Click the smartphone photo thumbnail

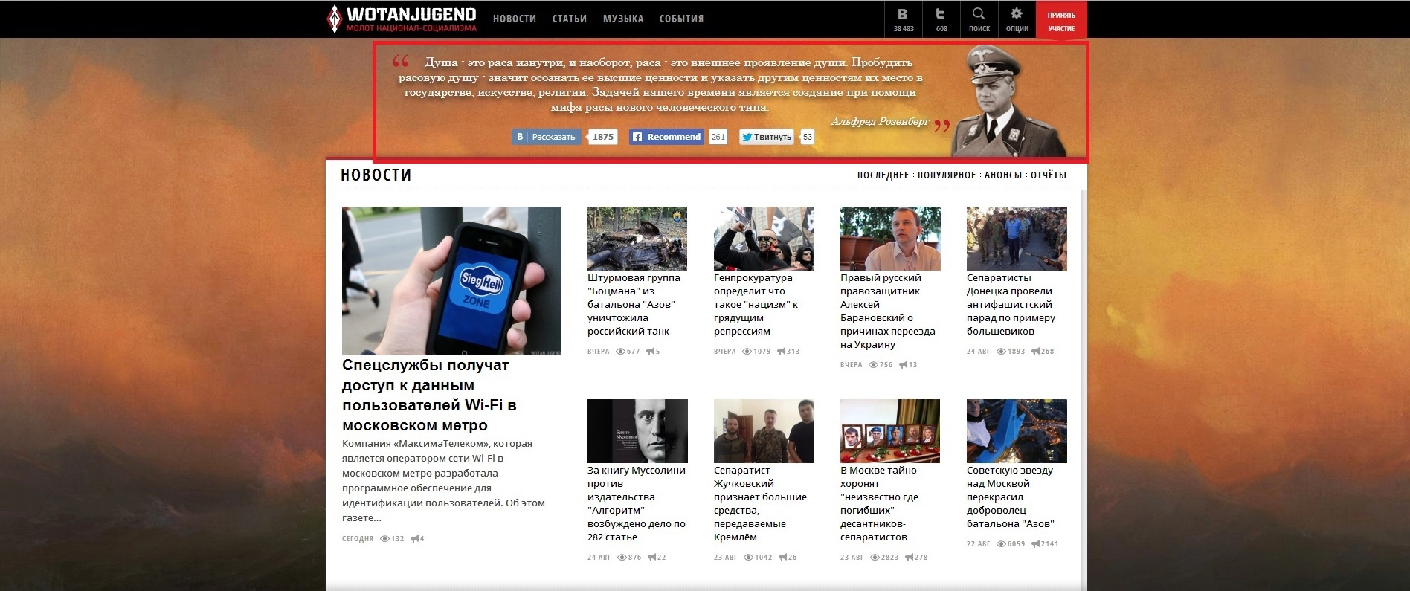[x=451, y=280]
